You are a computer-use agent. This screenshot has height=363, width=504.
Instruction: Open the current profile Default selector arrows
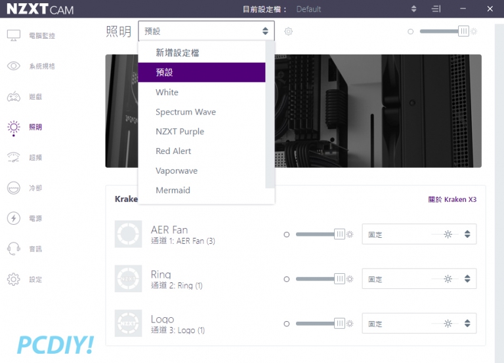[413, 9]
